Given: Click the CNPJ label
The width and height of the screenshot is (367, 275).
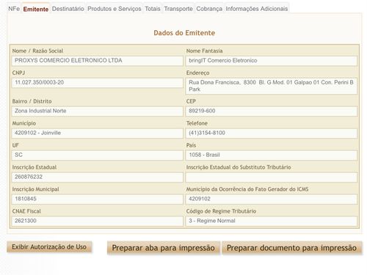Looking at the screenshot, I should pos(18,73).
